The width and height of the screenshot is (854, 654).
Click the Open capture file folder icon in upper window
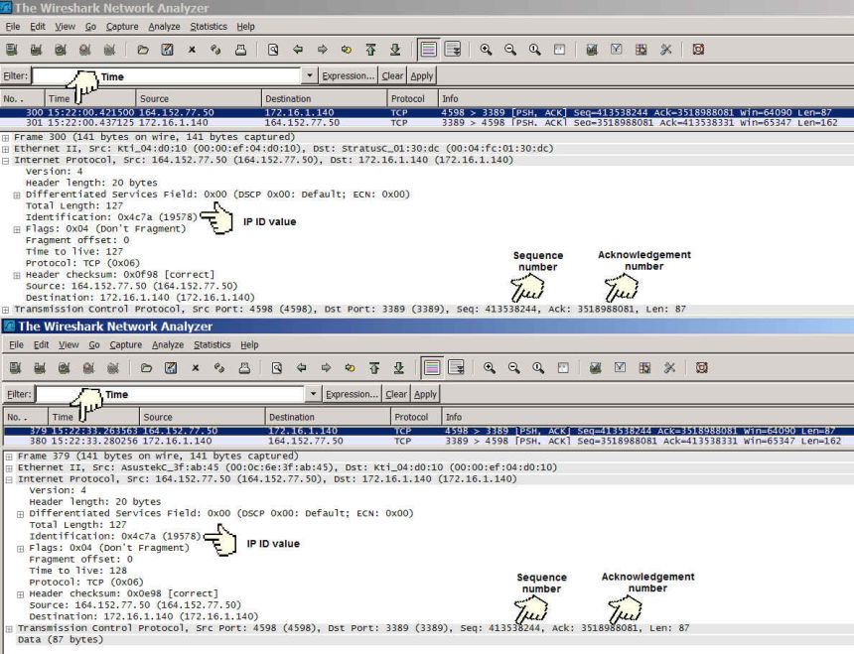[143, 49]
